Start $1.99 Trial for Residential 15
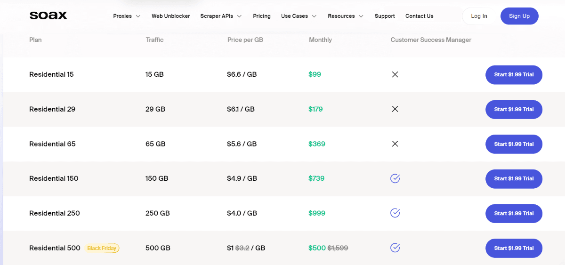This screenshot has width=565, height=265. coord(514,75)
